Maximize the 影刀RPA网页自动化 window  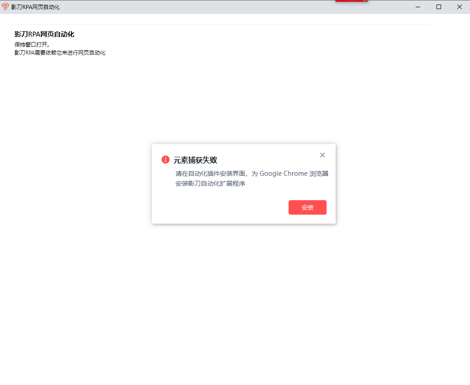tap(438, 7)
